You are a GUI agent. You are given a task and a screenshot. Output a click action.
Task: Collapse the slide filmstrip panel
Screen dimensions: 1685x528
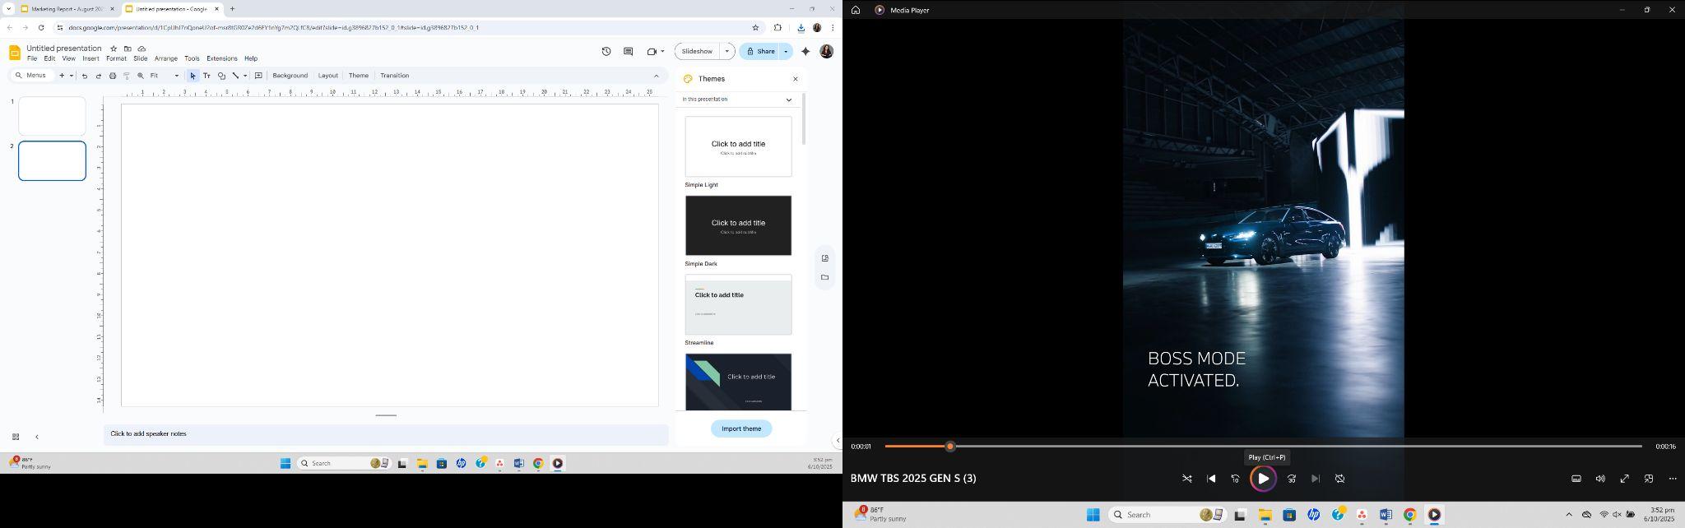[x=37, y=437]
